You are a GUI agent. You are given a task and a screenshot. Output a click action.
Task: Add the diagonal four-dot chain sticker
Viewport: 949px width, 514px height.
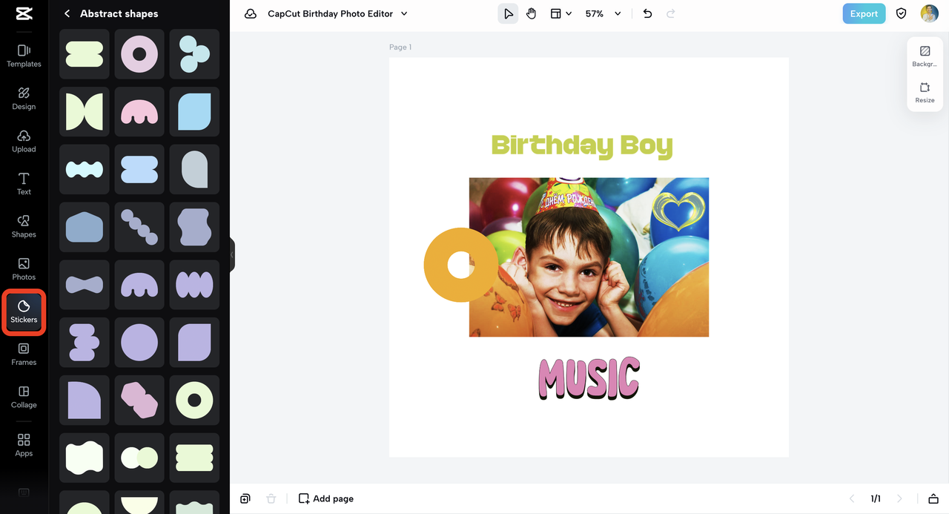click(139, 227)
